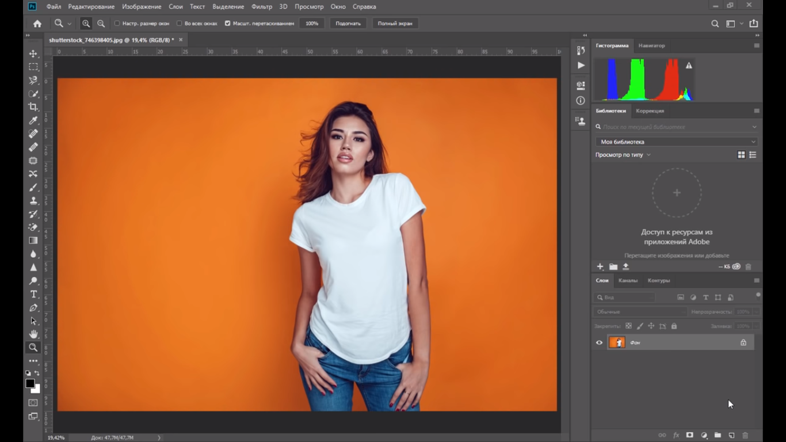
Task: Click the share icon at top right
Action: click(x=754, y=24)
